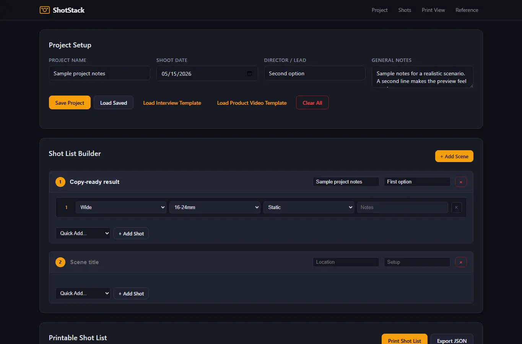Focus the Project Name input field
Screen dimensions: 522x344
(99, 73)
